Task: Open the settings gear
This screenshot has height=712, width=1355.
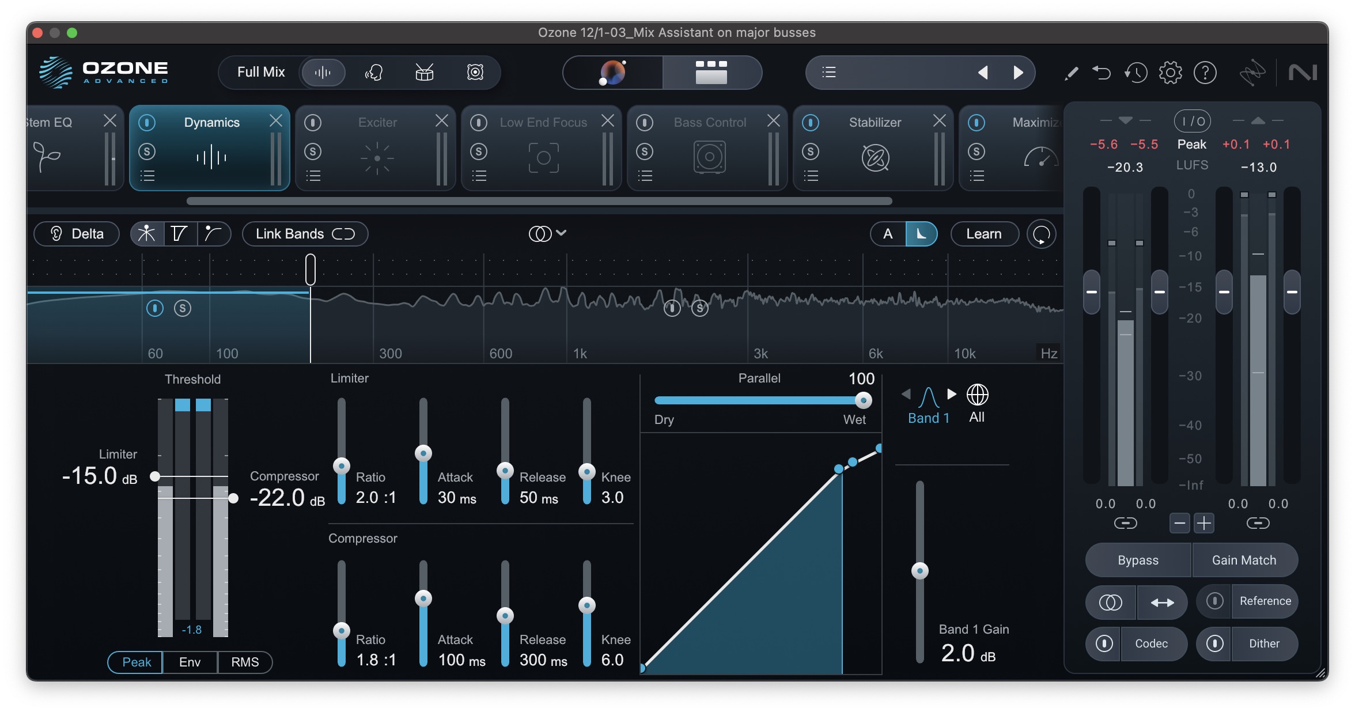Action: pyautogui.click(x=1171, y=73)
